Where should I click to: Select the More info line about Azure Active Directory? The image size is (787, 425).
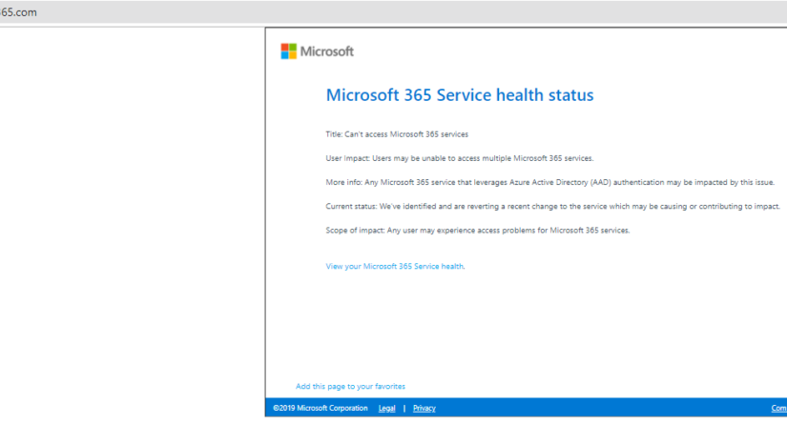point(550,182)
